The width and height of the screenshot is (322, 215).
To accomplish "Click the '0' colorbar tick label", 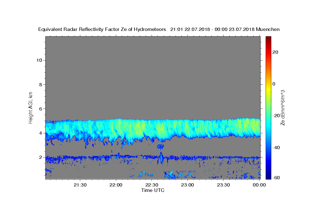I will point(274,84).
